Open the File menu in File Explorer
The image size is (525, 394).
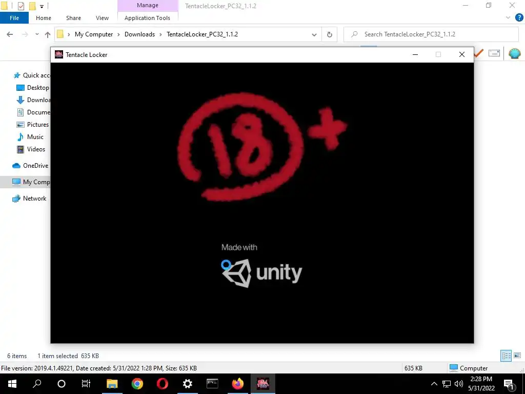tap(14, 18)
